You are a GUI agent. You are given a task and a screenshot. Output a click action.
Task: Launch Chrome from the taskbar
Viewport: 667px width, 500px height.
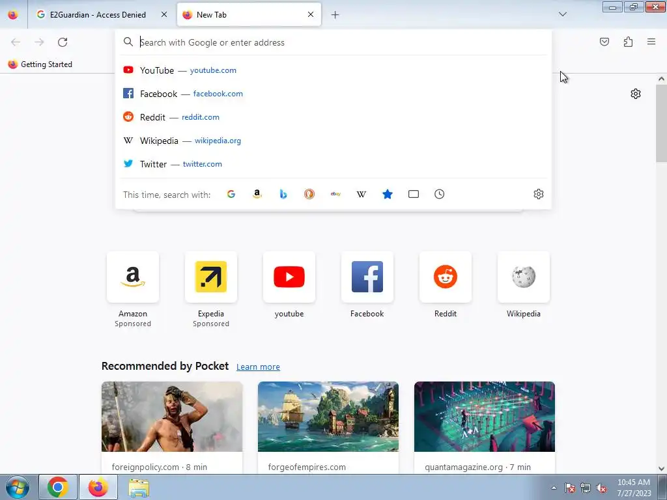pos(58,487)
